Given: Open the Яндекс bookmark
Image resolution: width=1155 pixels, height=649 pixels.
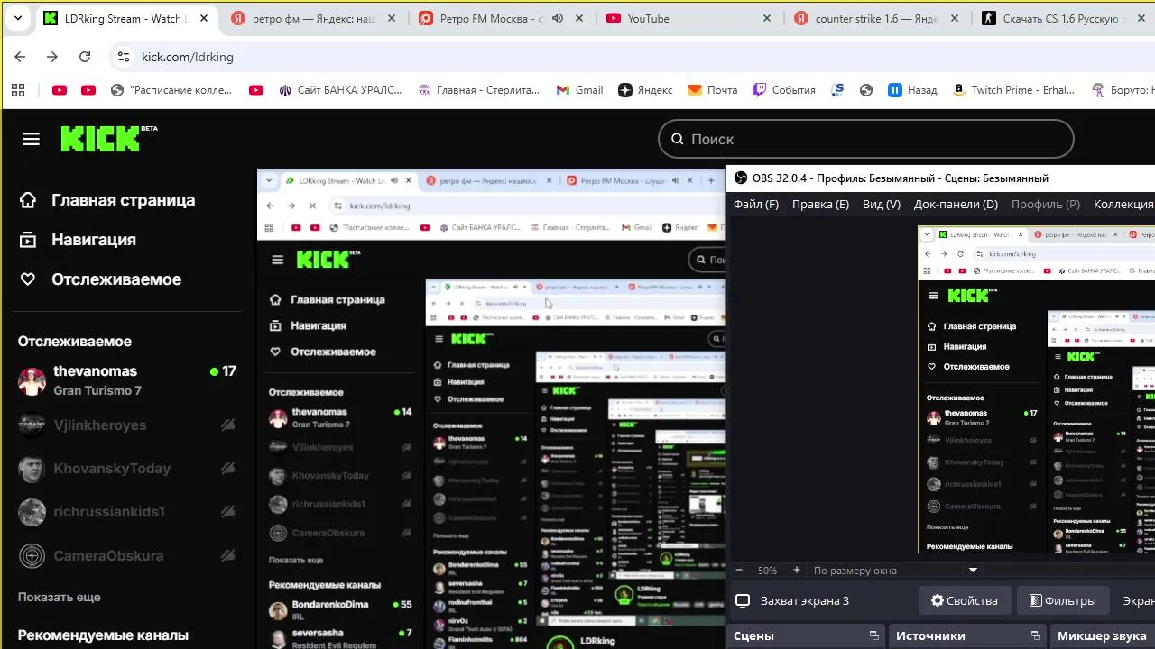Looking at the screenshot, I should (645, 90).
